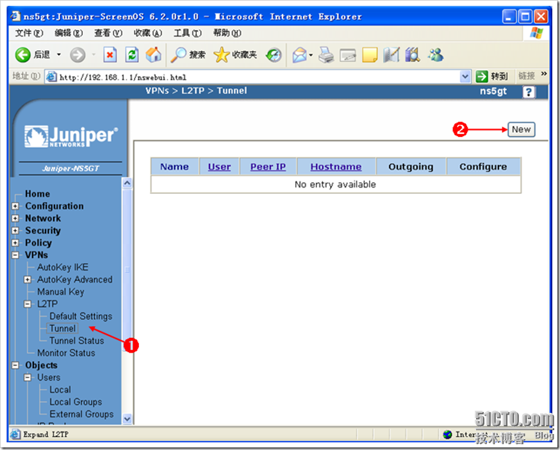Open the 编辑(E) menu

pos(69,33)
